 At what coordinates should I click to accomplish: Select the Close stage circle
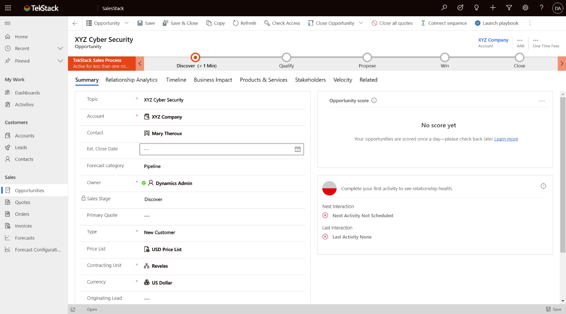[520, 57]
